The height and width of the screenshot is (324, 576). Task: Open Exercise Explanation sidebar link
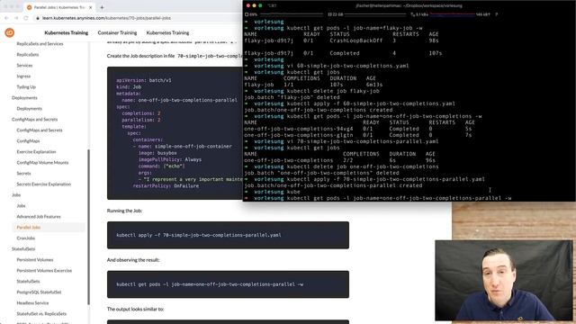pos(36,152)
